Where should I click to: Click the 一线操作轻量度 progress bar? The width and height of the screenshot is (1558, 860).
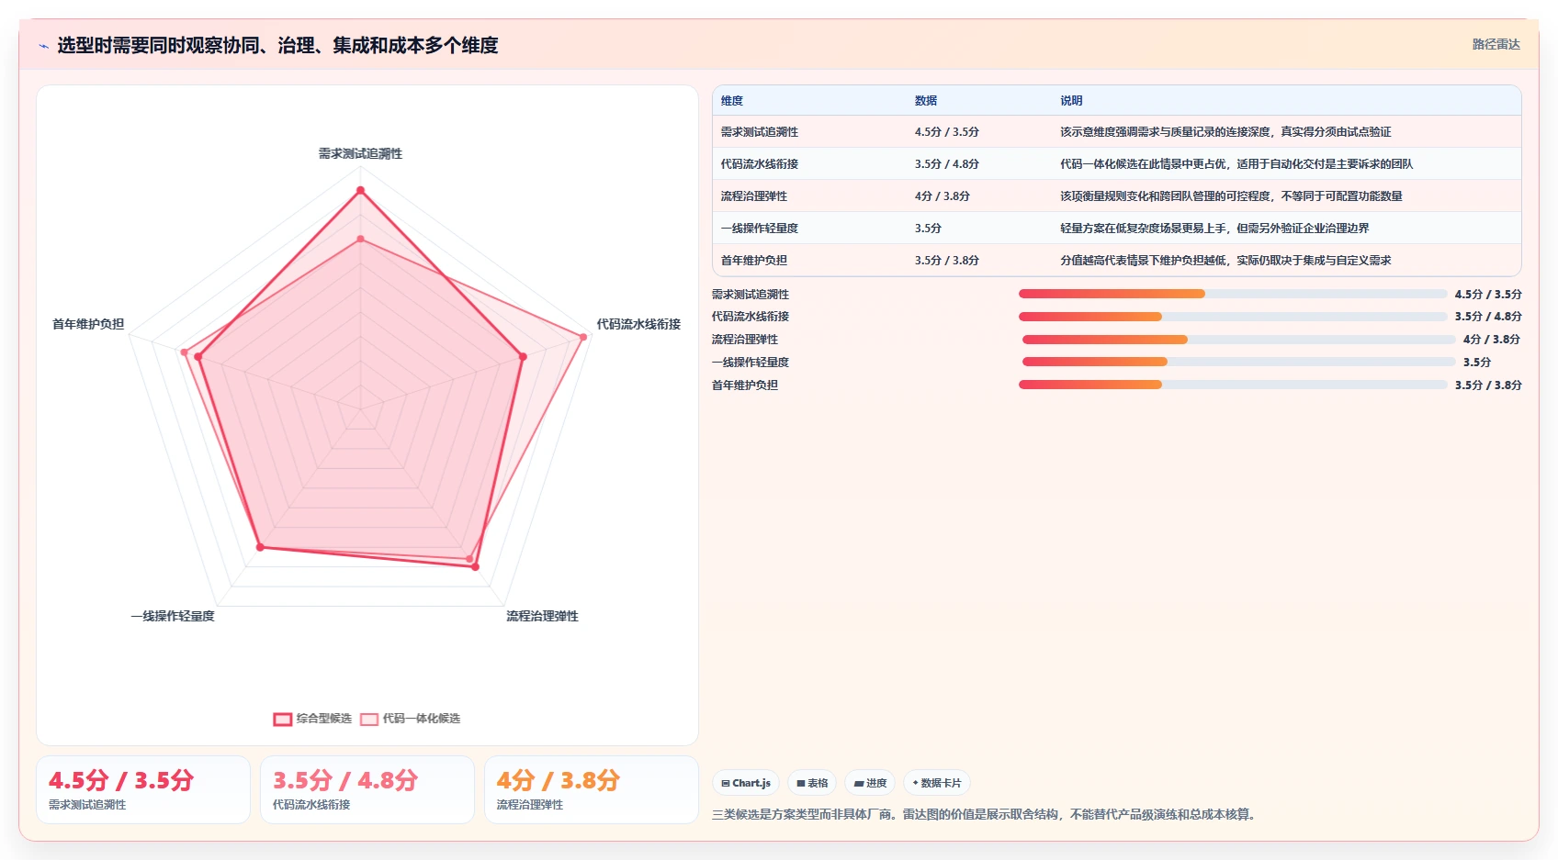(x=1239, y=362)
